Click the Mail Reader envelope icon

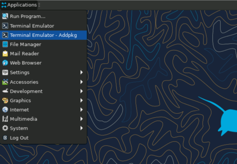5,53
